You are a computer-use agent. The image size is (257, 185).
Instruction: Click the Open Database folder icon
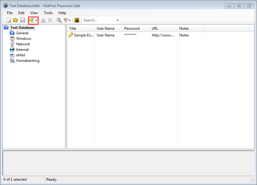16,20
